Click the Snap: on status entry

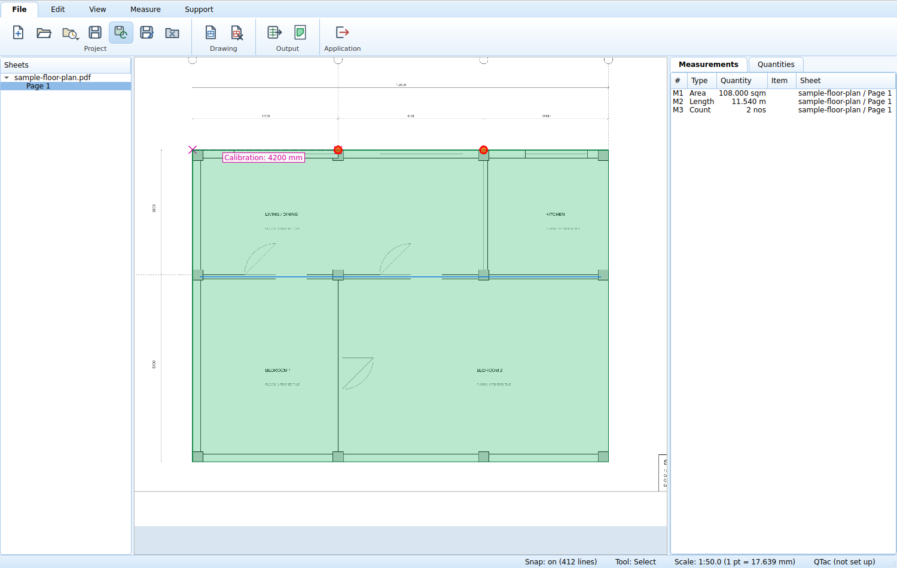[561, 562]
